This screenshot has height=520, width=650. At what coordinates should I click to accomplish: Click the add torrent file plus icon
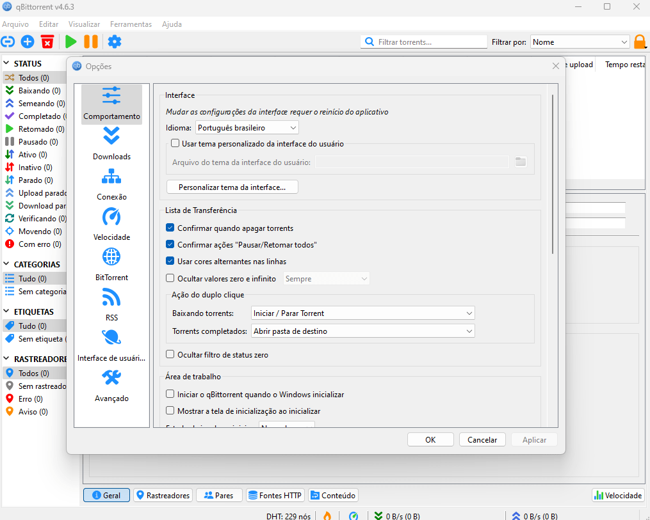(x=28, y=42)
